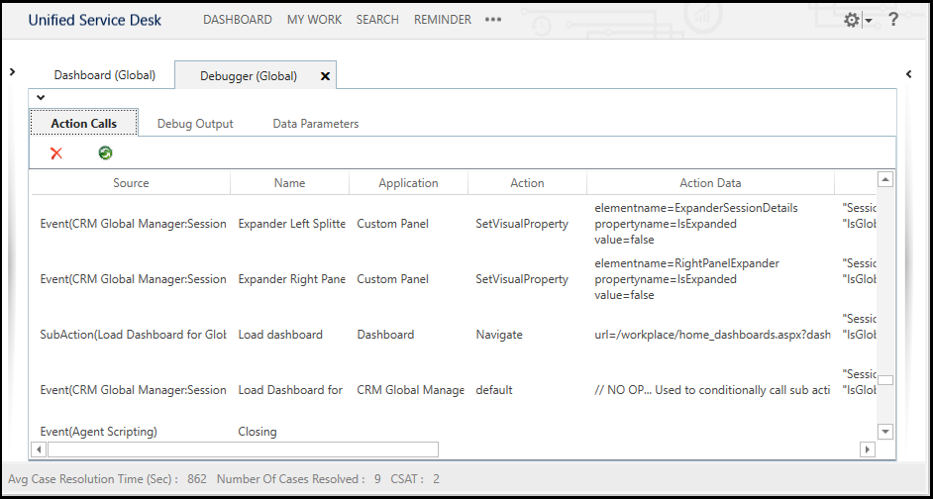Select the Load dashboard name cell
The image size is (933, 499).
tap(280, 335)
